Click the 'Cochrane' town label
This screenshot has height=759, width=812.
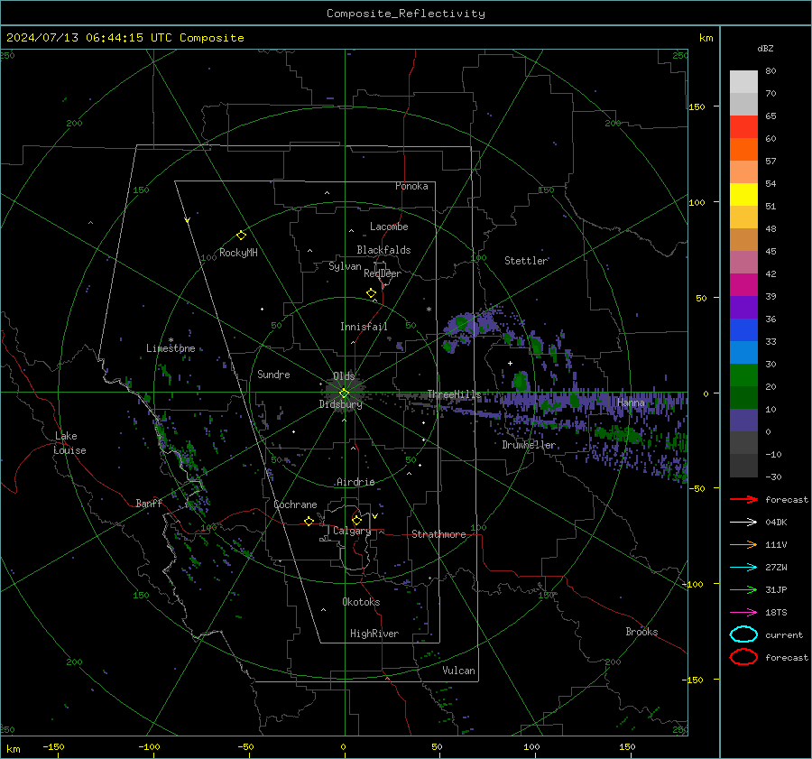click(x=295, y=504)
